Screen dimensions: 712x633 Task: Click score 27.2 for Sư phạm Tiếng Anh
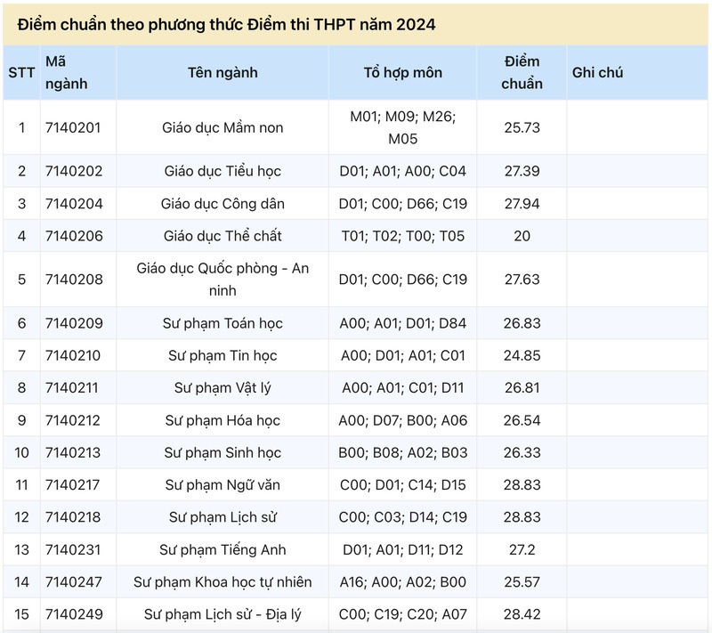pyautogui.click(x=522, y=550)
